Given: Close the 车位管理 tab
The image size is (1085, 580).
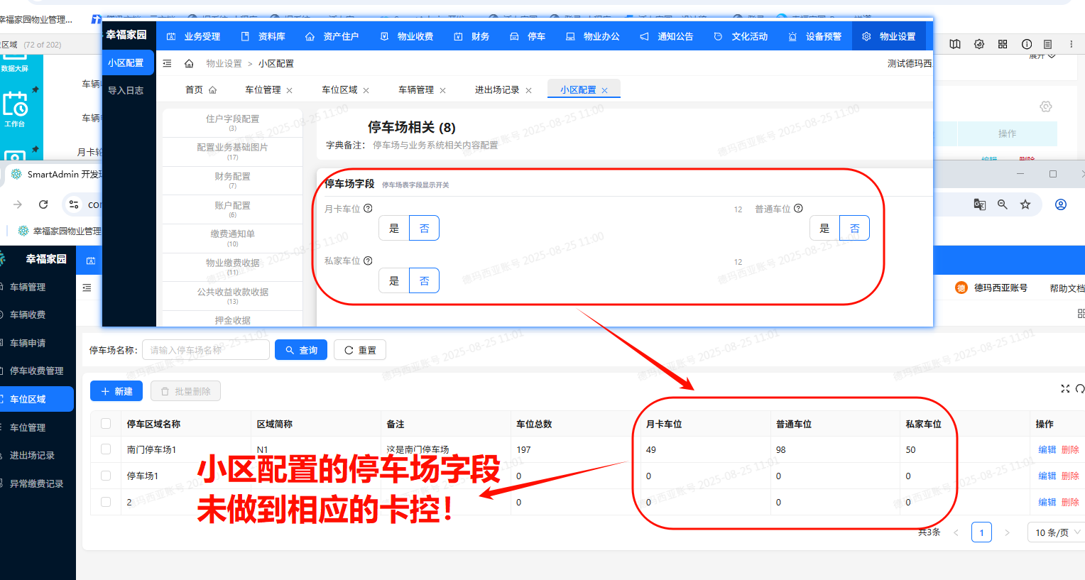Looking at the screenshot, I should 290,90.
